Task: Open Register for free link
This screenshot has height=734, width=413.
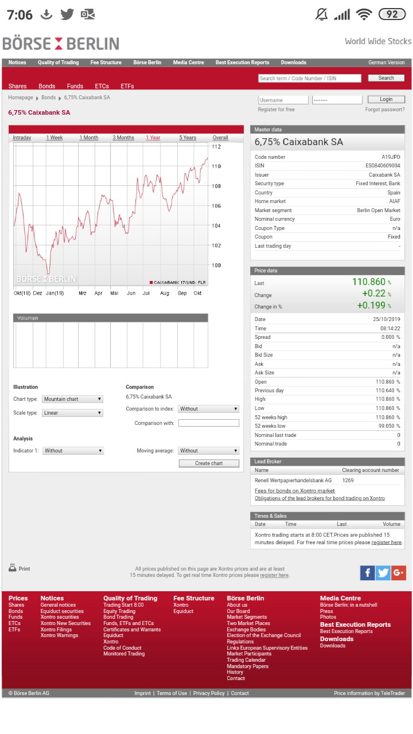Action: tap(276, 110)
